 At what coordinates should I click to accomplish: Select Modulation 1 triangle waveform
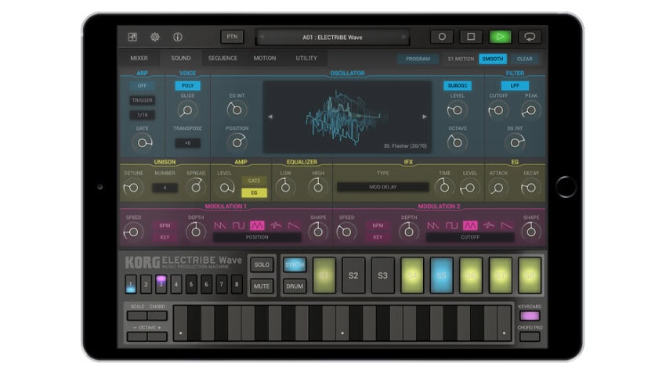(257, 225)
